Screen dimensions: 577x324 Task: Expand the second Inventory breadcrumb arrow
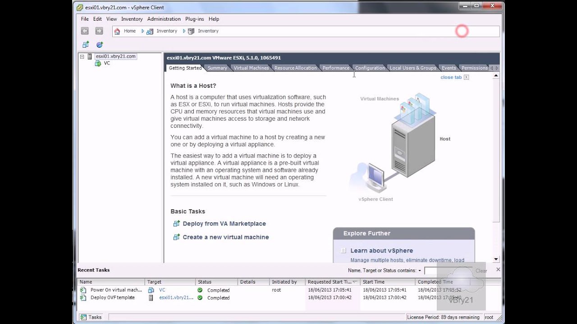click(184, 31)
